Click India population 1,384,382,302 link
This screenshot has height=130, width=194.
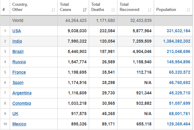(177, 41)
